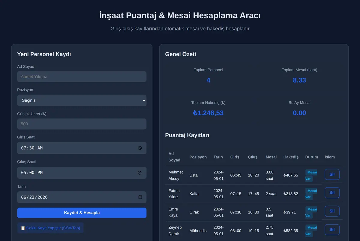The width and height of the screenshot is (360, 241).
Task: Remove Zeynep Demir row using Sil
Action: pyautogui.click(x=332, y=230)
